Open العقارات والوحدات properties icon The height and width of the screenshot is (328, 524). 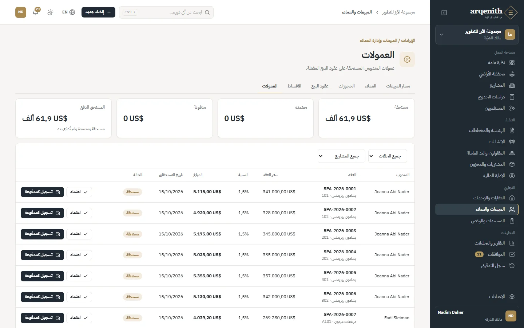coord(512,198)
